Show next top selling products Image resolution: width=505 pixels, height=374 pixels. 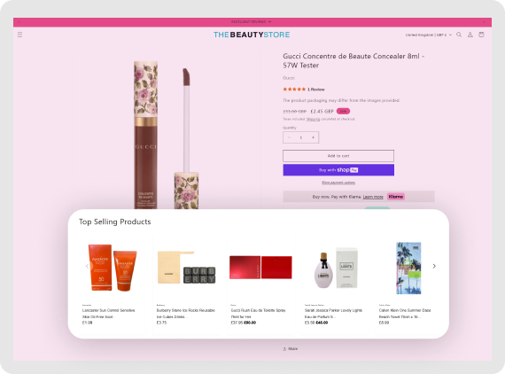pos(434,266)
